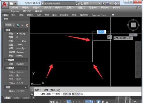Collapse the 三维效果 section
The image size is (143, 103).
(26, 60)
